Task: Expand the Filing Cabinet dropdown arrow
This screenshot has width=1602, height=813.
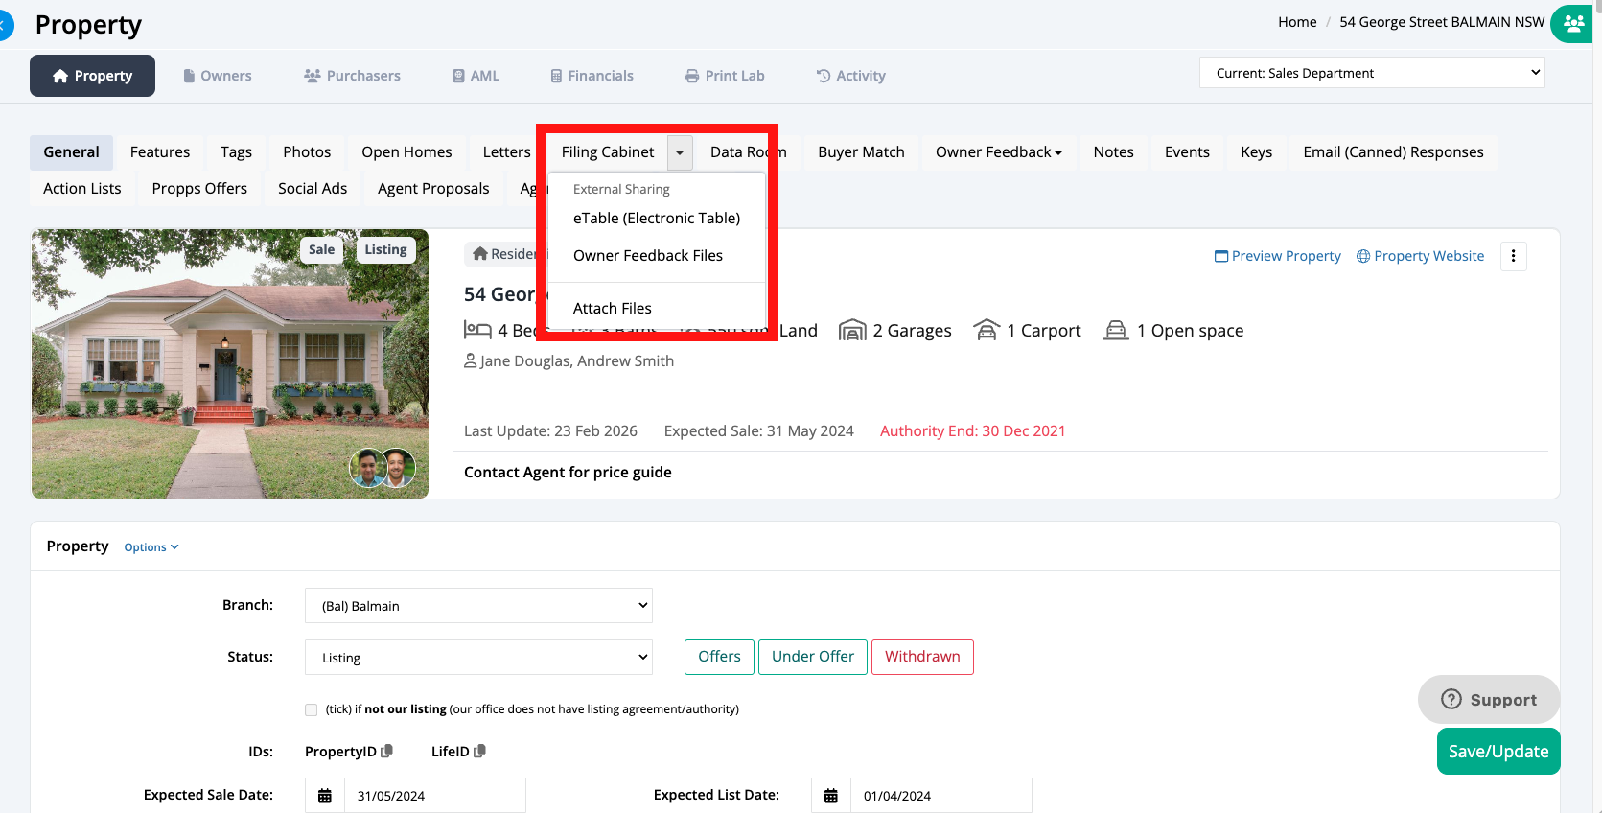Action: click(x=680, y=152)
